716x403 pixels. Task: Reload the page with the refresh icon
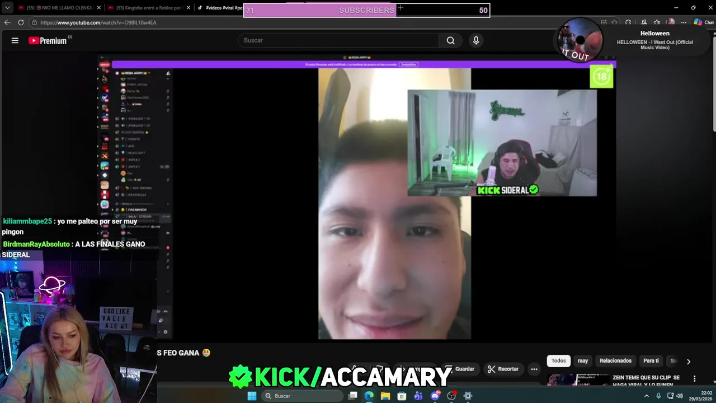click(21, 22)
